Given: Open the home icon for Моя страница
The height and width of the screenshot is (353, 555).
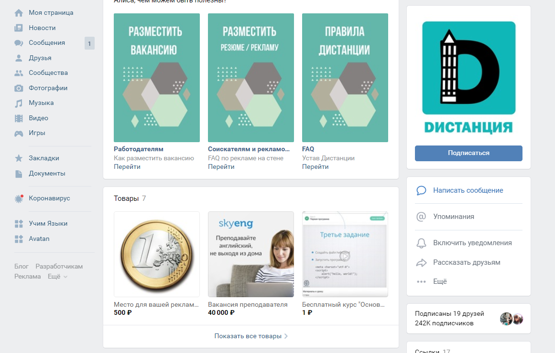Looking at the screenshot, I should tap(19, 13).
